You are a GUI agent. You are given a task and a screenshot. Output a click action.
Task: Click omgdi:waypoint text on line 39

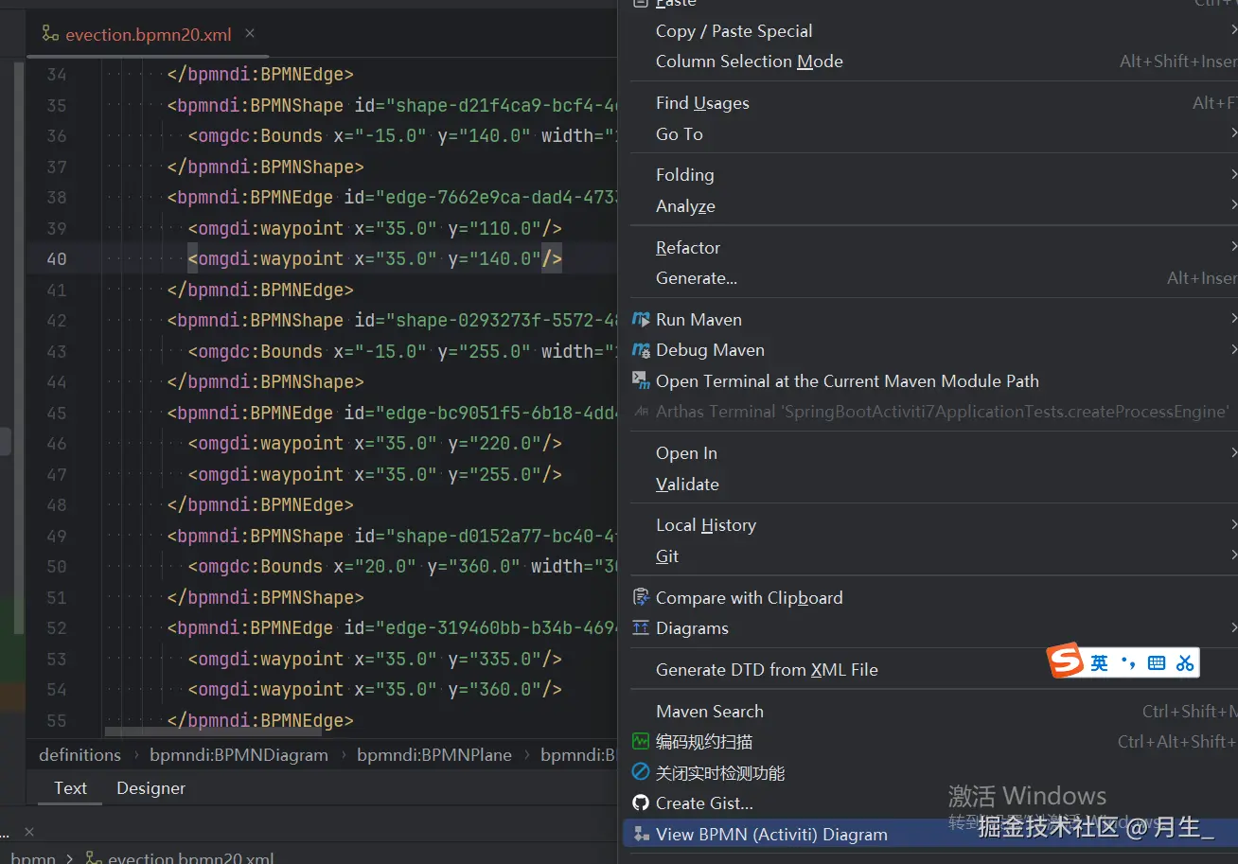[x=271, y=228]
